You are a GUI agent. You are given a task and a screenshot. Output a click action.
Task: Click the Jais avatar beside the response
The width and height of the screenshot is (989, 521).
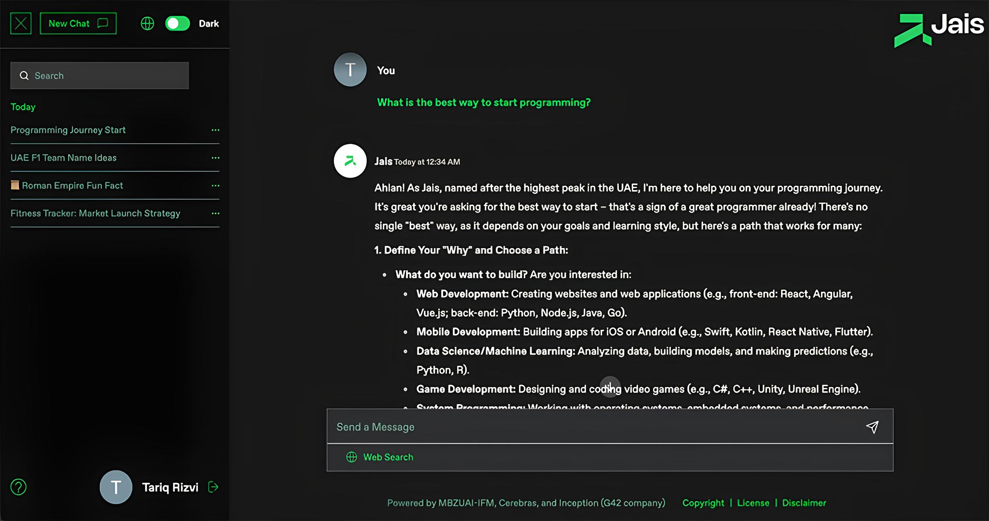350,161
